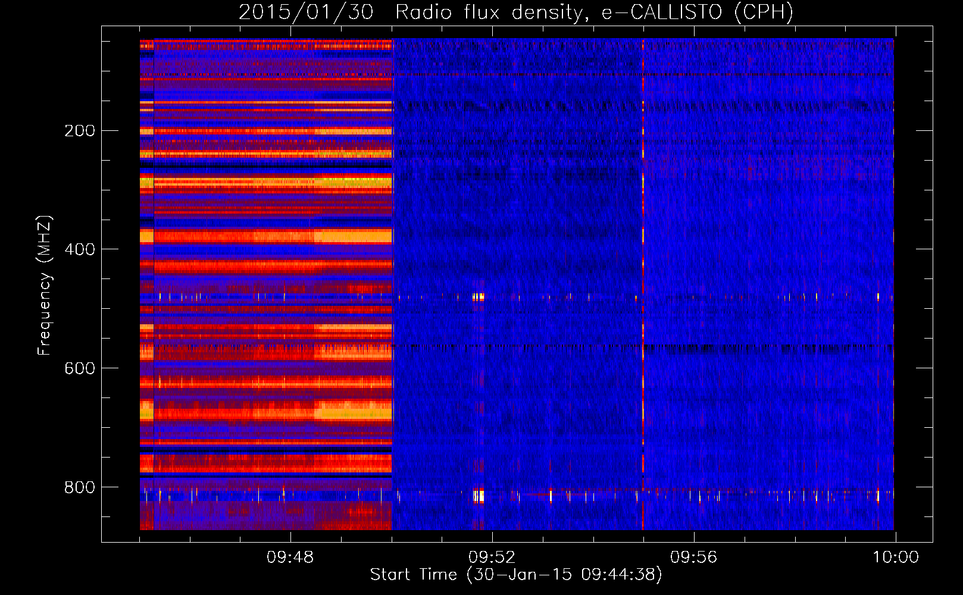Image resolution: width=963 pixels, height=595 pixels.
Task: Click the plot title '2015/01/30 Radio flux density, e-CALLISTO (CPH)'
Action: [x=516, y=12]
